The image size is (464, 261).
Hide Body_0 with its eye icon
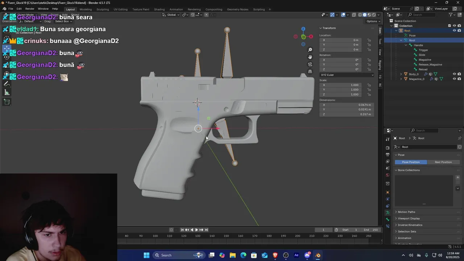coord(455,74)
